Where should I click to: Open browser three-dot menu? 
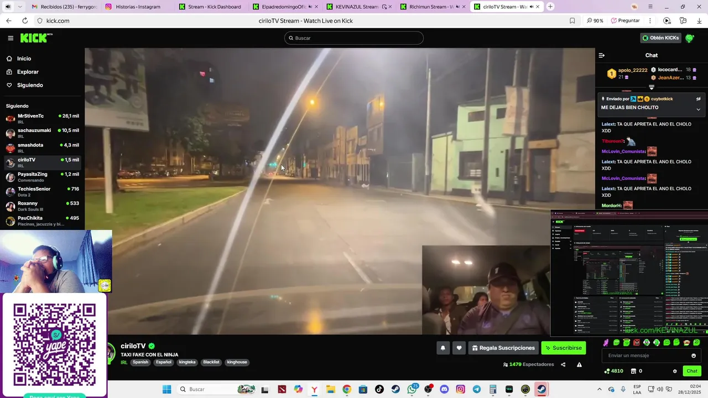[x=650, y=20]
